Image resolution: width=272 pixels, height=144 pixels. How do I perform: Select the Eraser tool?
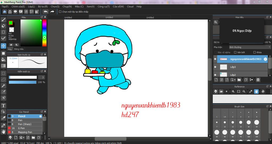[x=3, y=26]
